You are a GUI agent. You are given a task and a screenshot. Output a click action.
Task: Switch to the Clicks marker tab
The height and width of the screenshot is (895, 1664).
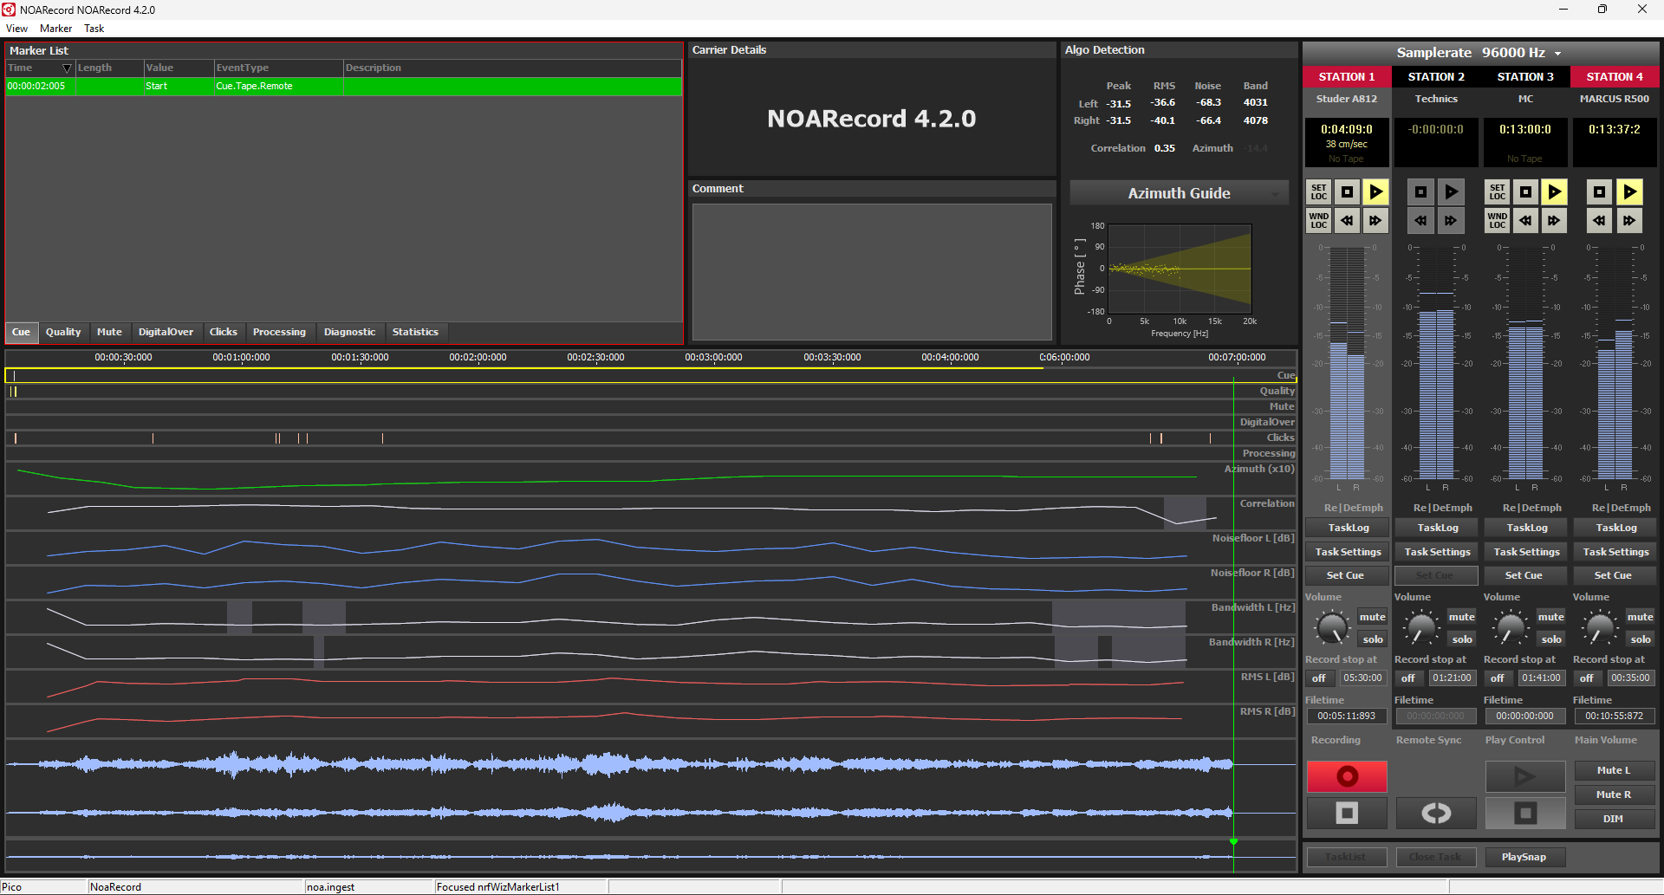click(223, 332)
